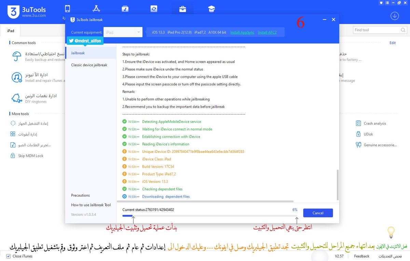
Task: Click the Edit link for common tools
Action: (x=393, y=43)
